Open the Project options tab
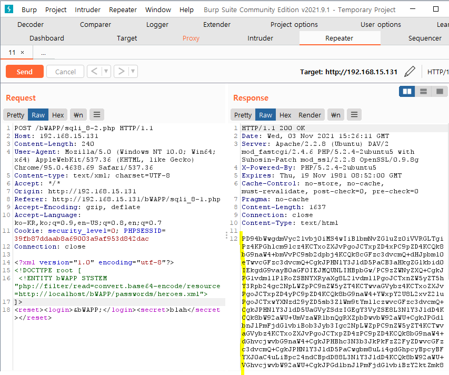The width and height of the screenshot is (449, 375). coord(294,24)
